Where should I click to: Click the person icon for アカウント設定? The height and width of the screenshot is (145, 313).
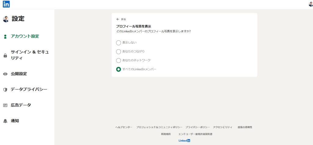click(x=5, y=37)
